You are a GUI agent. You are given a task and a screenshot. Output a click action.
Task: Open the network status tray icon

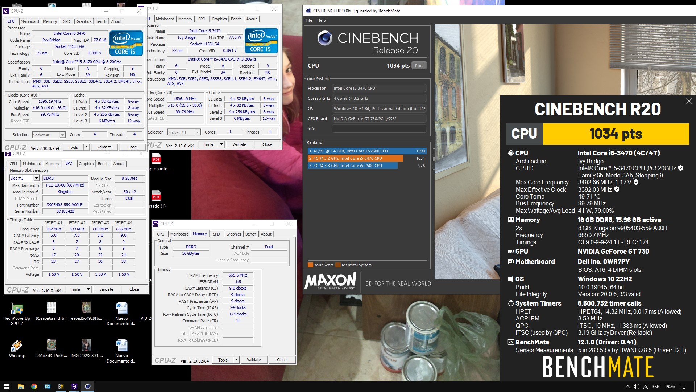coord(646,387)
